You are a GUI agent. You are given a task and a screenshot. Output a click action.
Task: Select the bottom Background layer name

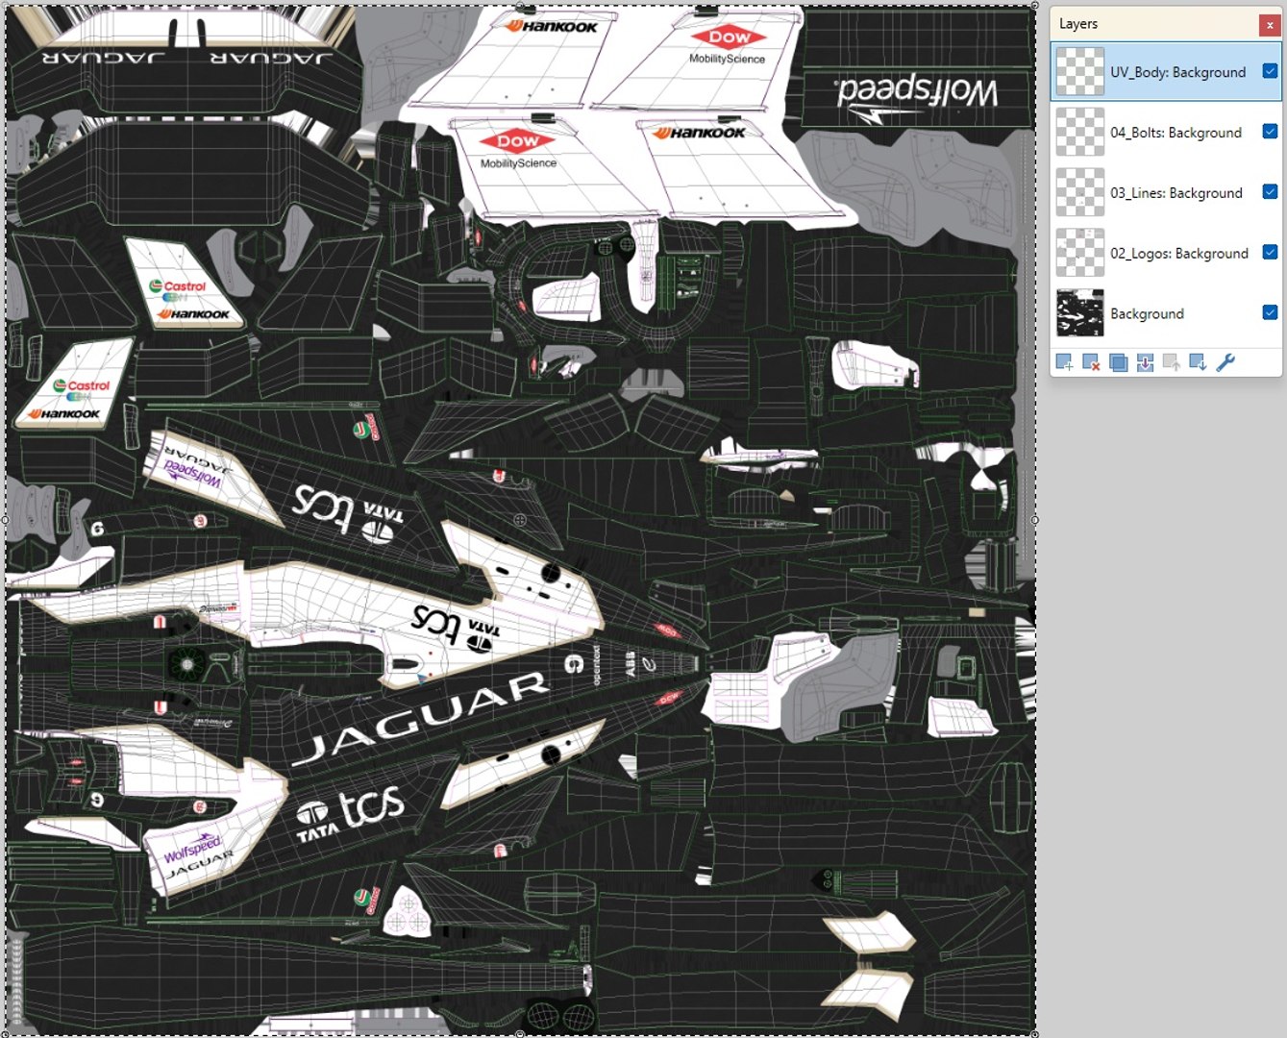[1147, 314]
